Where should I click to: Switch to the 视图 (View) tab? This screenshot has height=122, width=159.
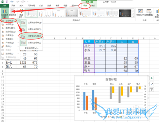[x=65, y=5]
